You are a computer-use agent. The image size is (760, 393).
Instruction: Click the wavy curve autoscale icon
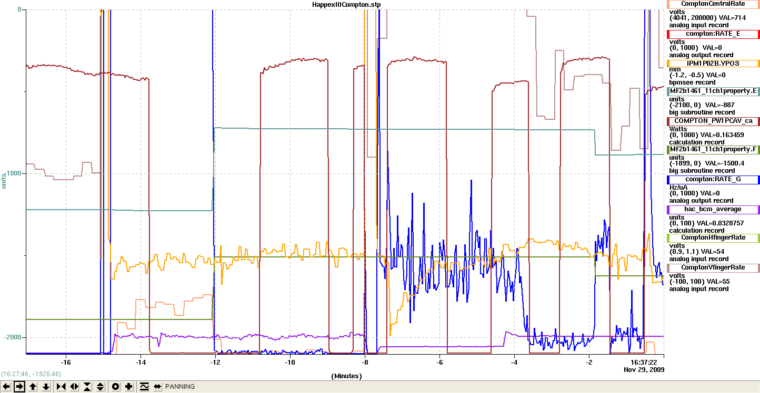point(144,387)
